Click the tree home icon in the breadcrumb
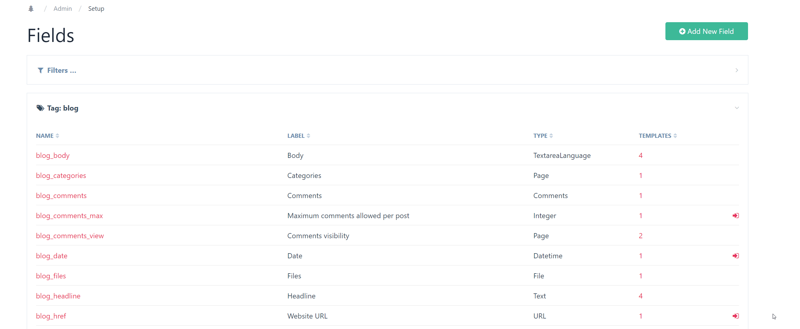 (31, 8)
